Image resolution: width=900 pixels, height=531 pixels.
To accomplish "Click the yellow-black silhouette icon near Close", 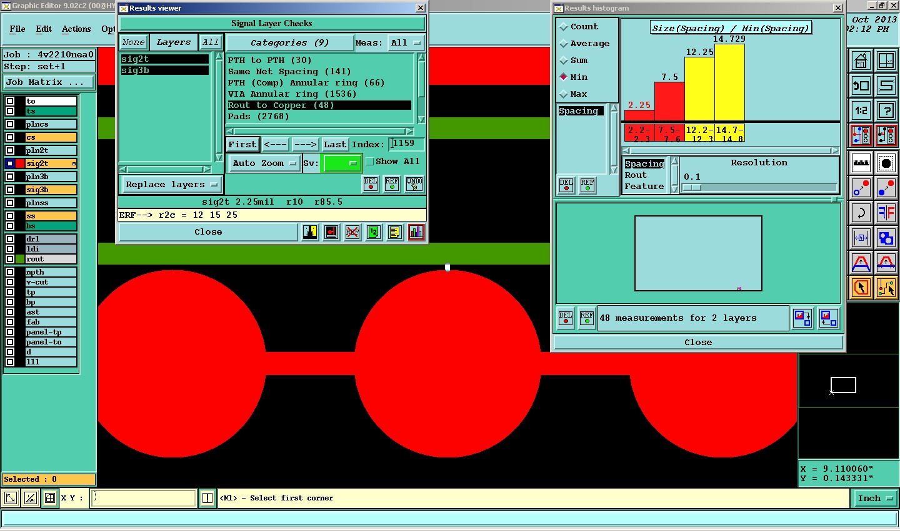I will 310,232.
